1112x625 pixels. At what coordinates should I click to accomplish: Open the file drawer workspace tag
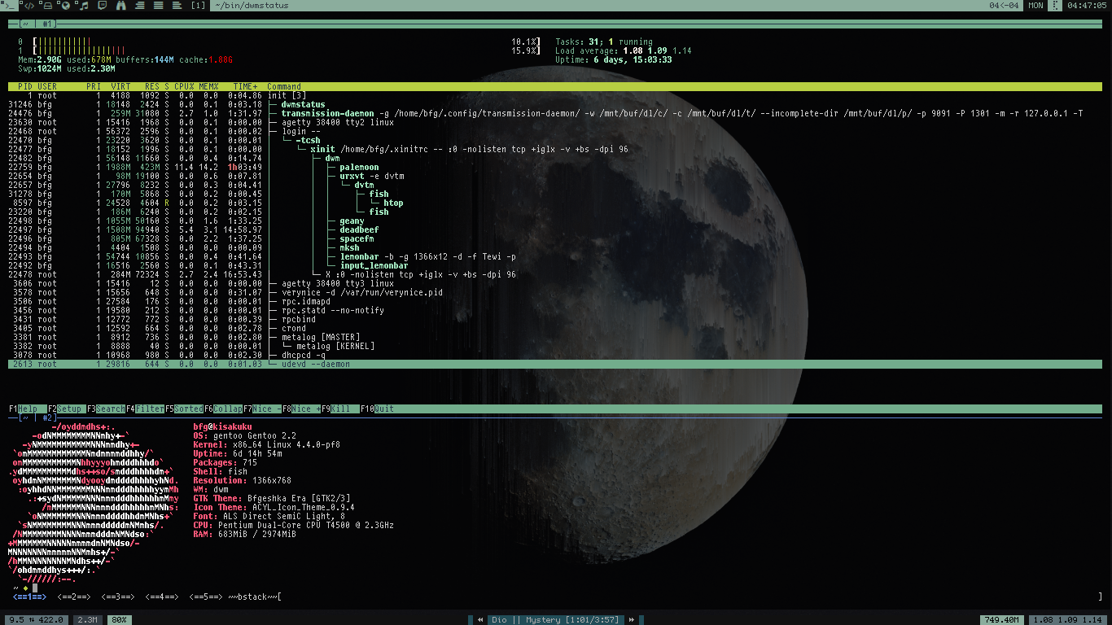pos(47,6)
